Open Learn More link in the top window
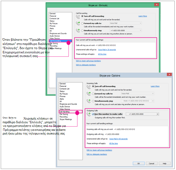This screenshot has height=170, width=176. tap(142, 16)
